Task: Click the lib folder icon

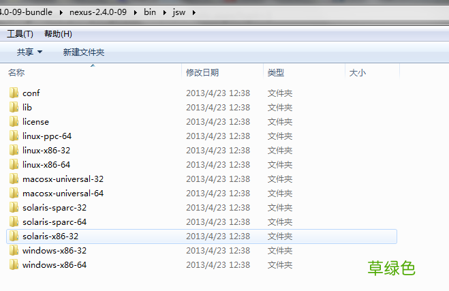Action: coord(14,107)
